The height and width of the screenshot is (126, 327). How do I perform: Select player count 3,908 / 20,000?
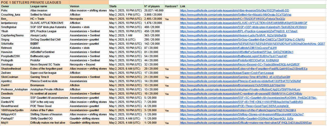(x=154, y=15)
